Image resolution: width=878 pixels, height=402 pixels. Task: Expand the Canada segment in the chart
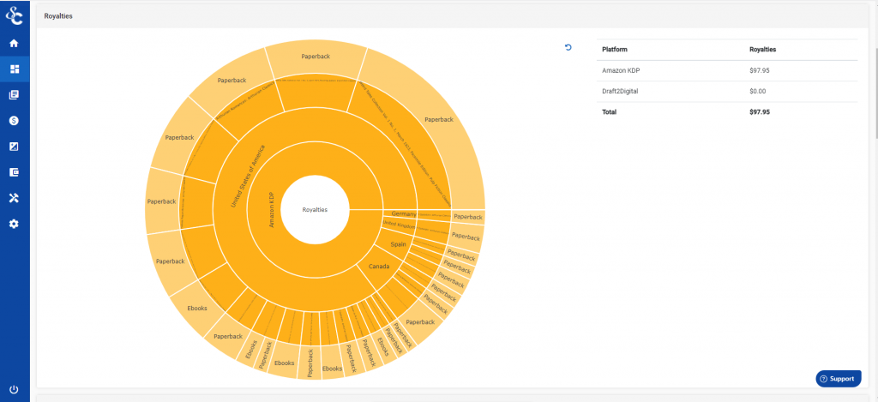click(x=379, y=267)
